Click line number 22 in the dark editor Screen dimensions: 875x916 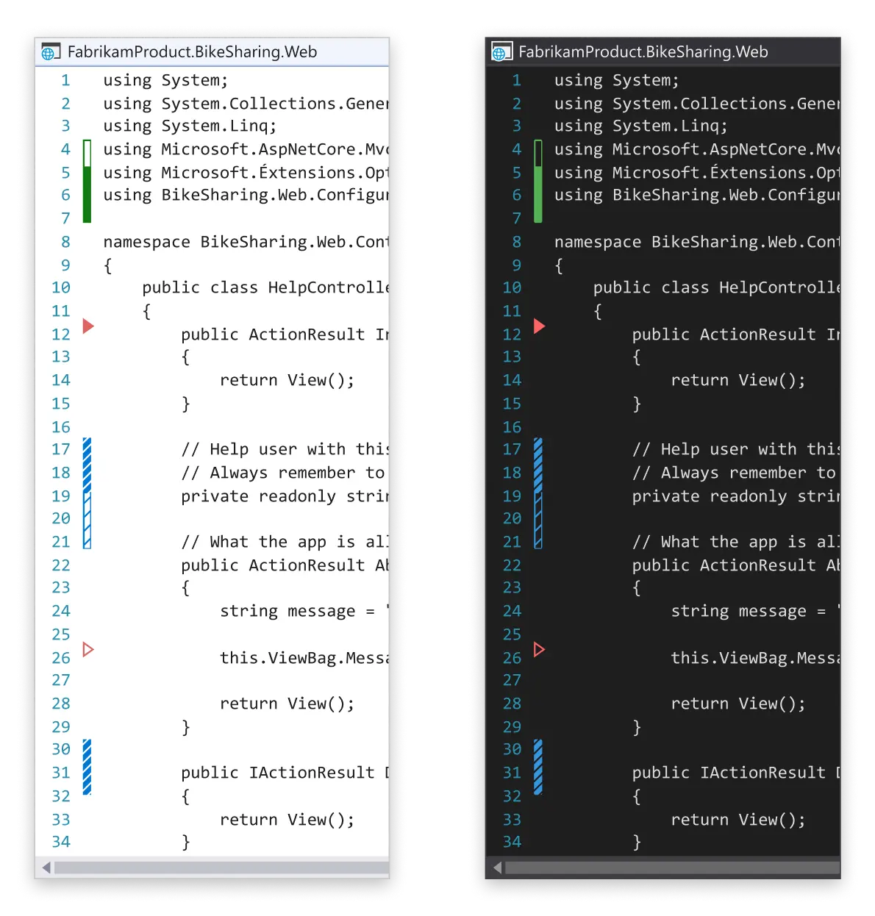coord(512,565)
